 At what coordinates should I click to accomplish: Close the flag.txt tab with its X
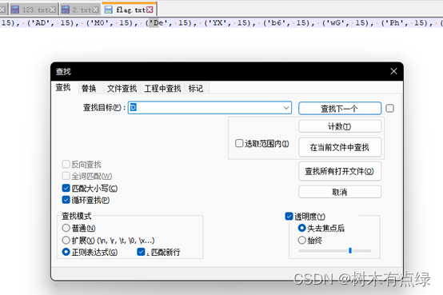tap(150, 10)
